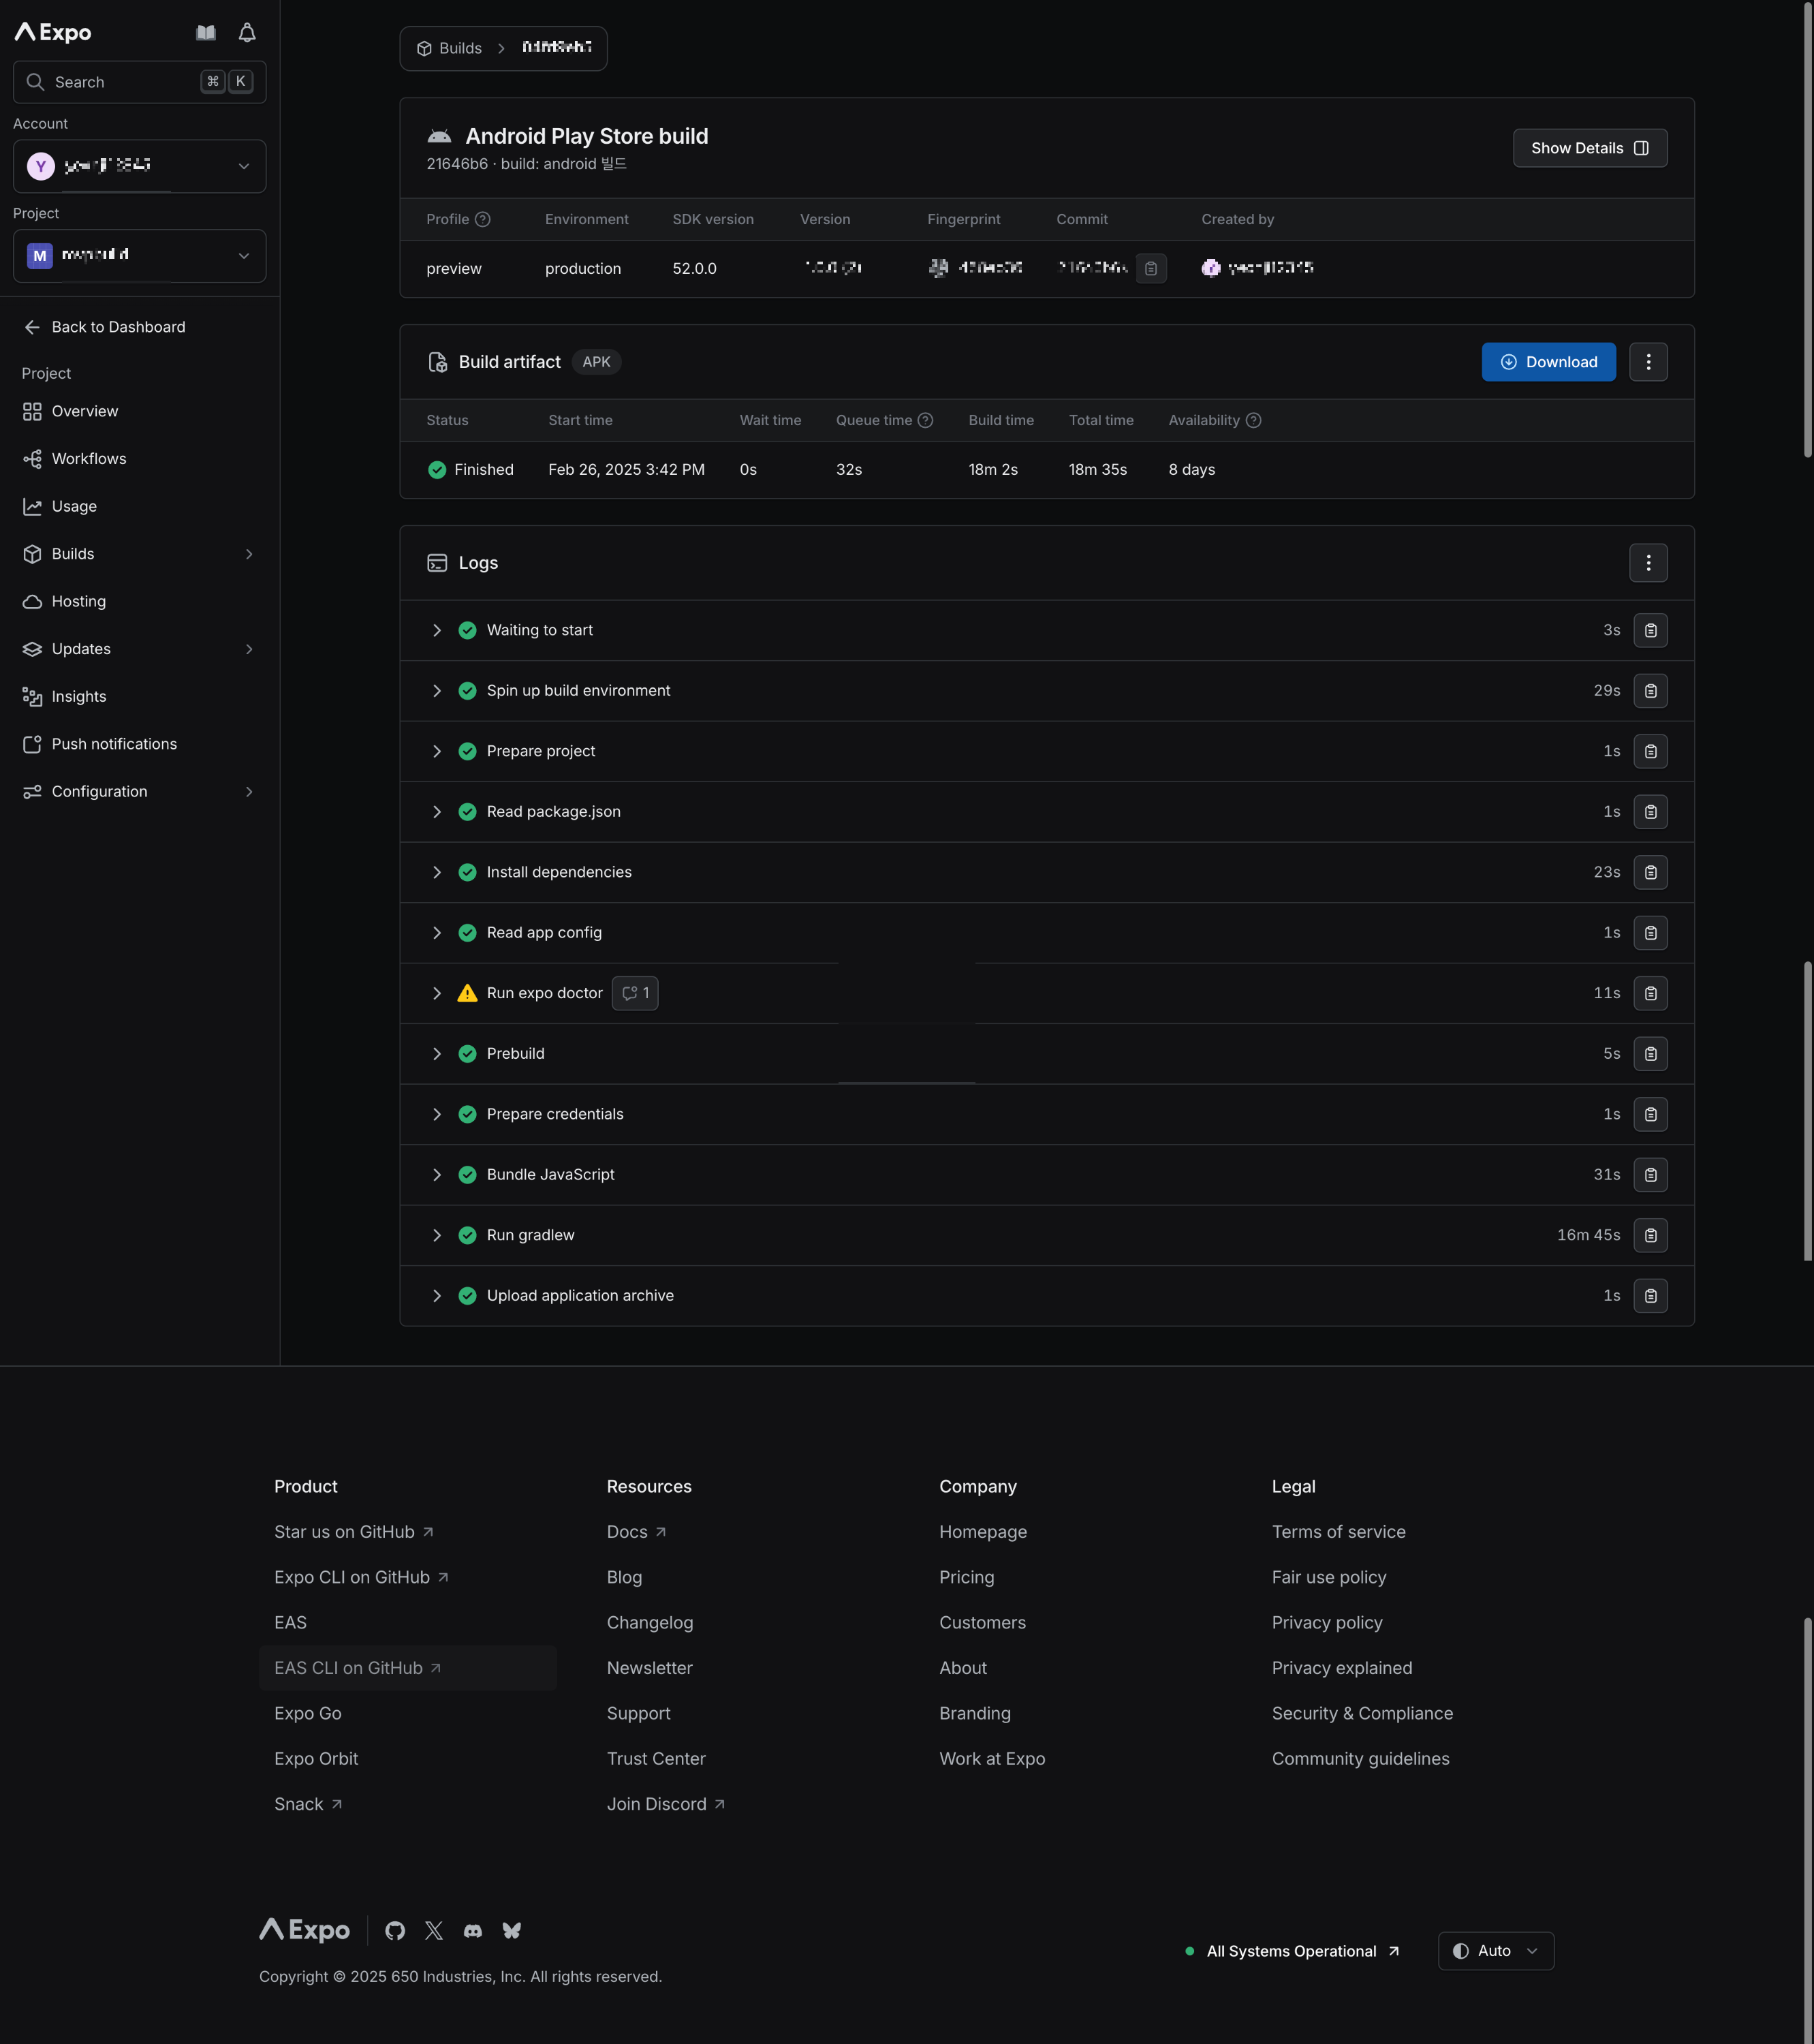Screen dimensions: 1814x2044
Task: Expand the Waiting to start log row
Action: 437,630
